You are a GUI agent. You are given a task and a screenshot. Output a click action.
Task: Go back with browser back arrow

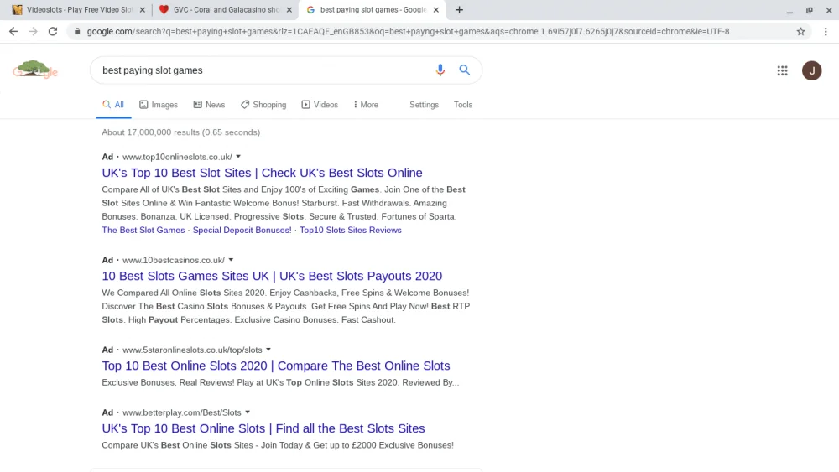tap(13, 32)
